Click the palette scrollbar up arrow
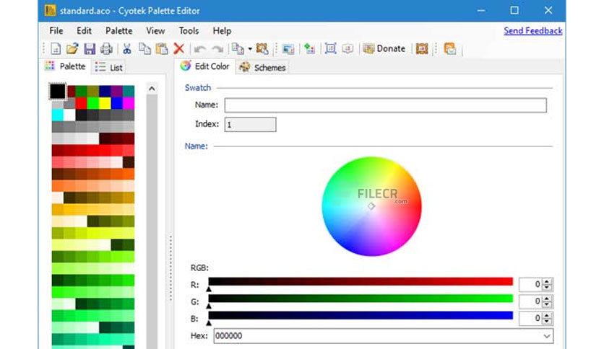Viewport: 604px width, 349px height. click(x=152, y=89)
